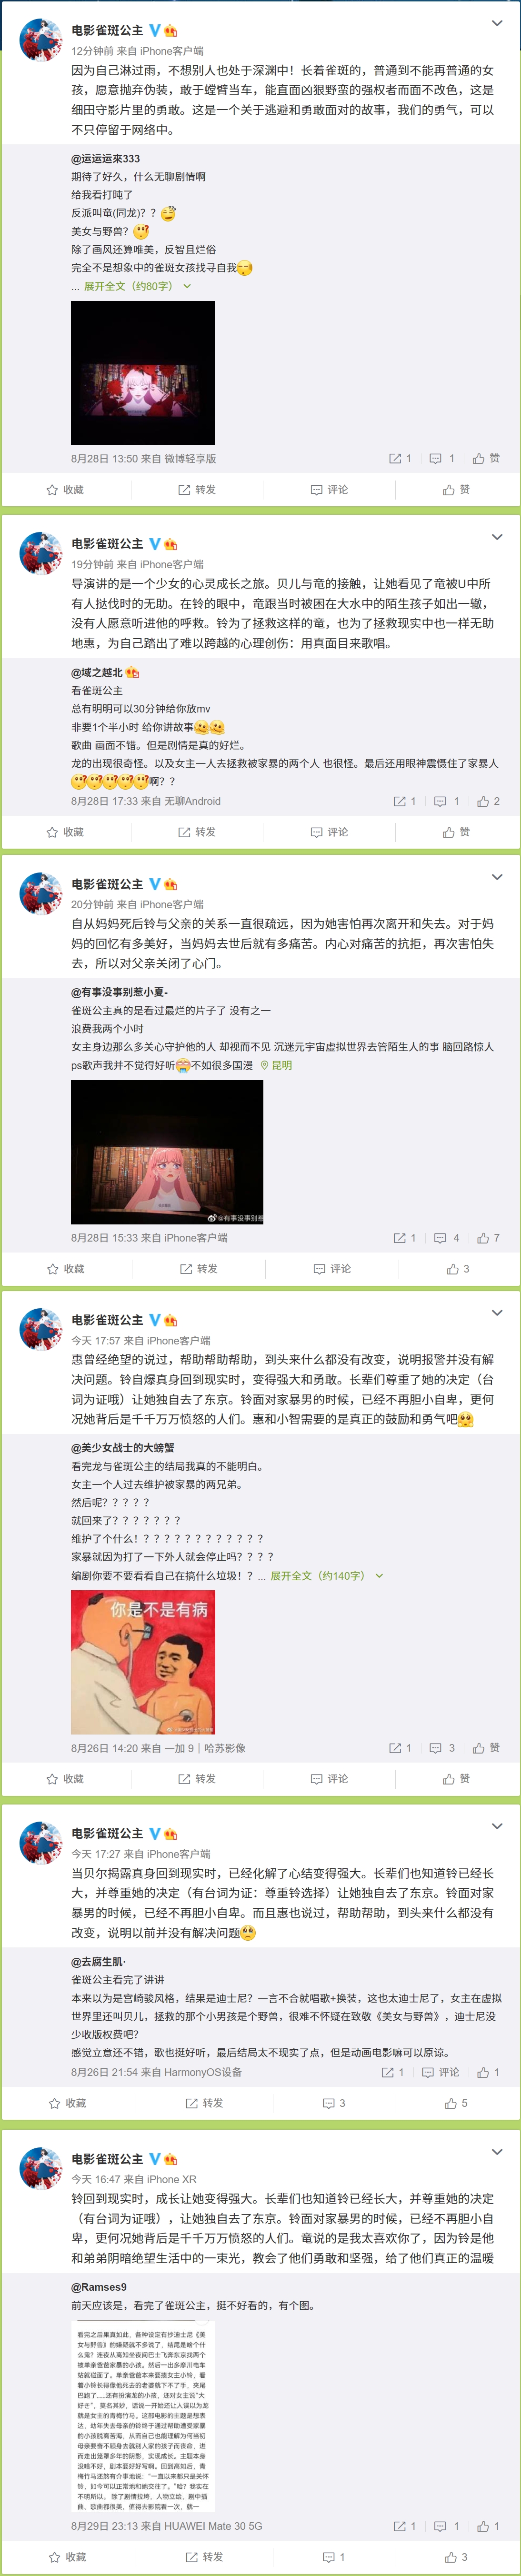Open the chevron menu on the 12分钟前 post
The width and height of the screenshot is (521, 2576).
click(x=497, y=23)
